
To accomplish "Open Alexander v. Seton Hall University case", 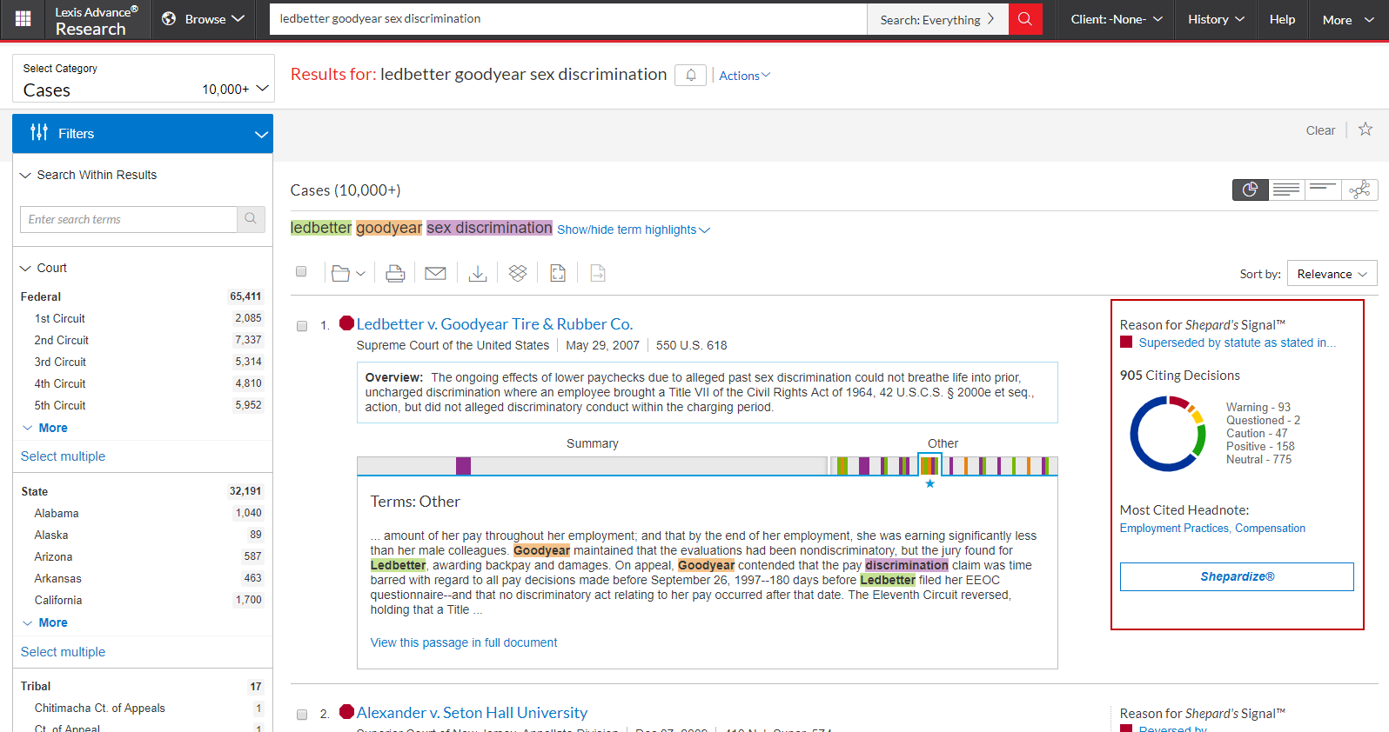I will coord(472,713).
